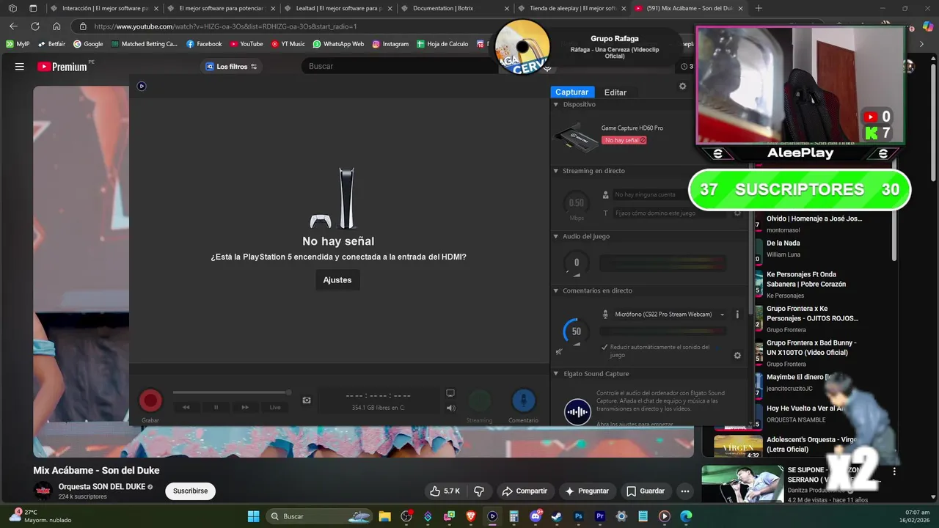Like the video with 5.7 K

[445, 491]
